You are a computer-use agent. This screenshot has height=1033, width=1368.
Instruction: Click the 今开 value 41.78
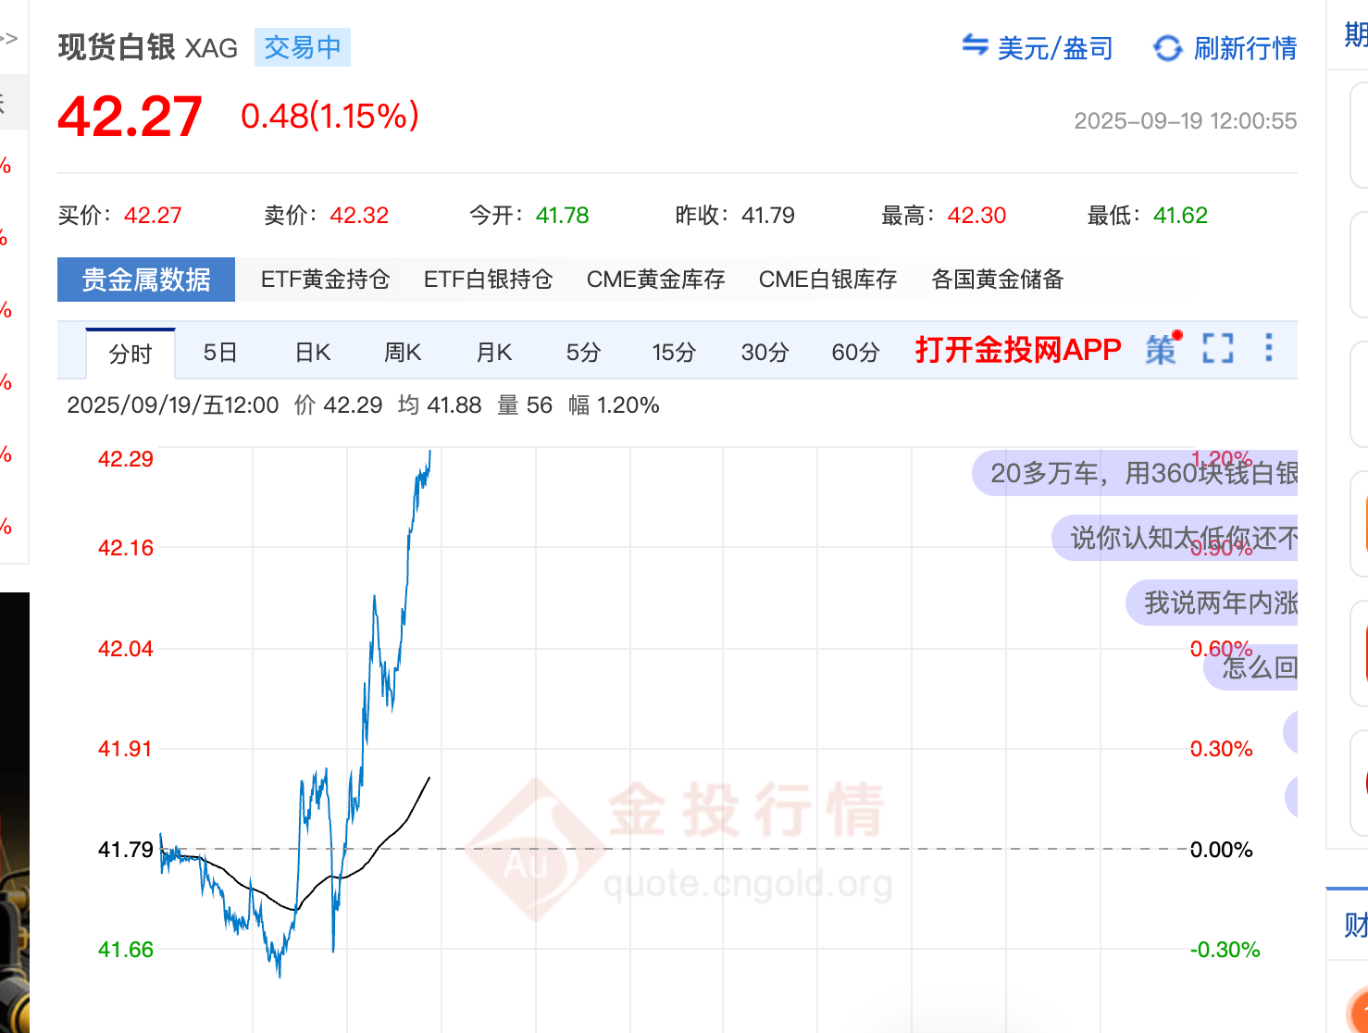point(562,216)
